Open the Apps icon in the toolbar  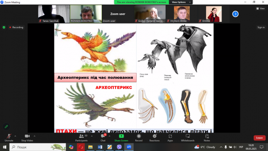click(x=170, y=138)
